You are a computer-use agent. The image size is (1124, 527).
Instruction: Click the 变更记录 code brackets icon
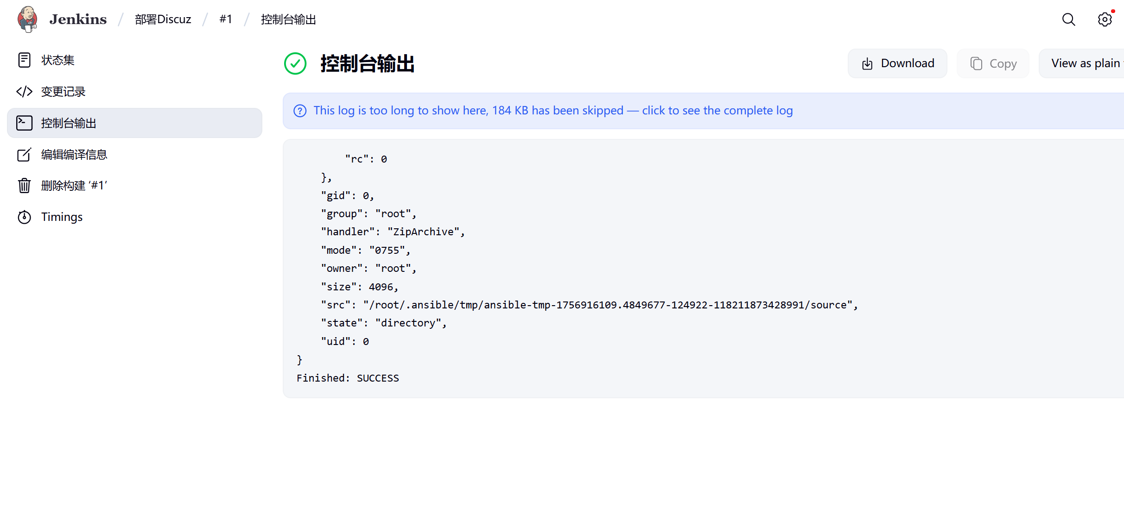tap(24, 92)
